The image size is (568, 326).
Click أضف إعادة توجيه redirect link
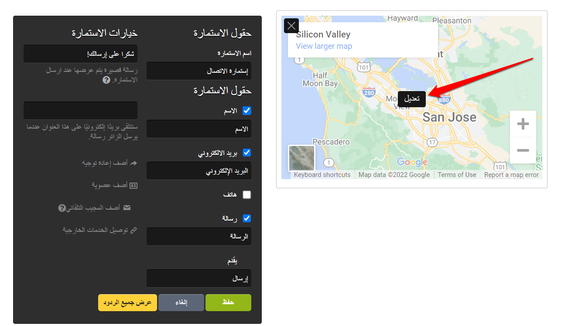(x=105, y=163)
